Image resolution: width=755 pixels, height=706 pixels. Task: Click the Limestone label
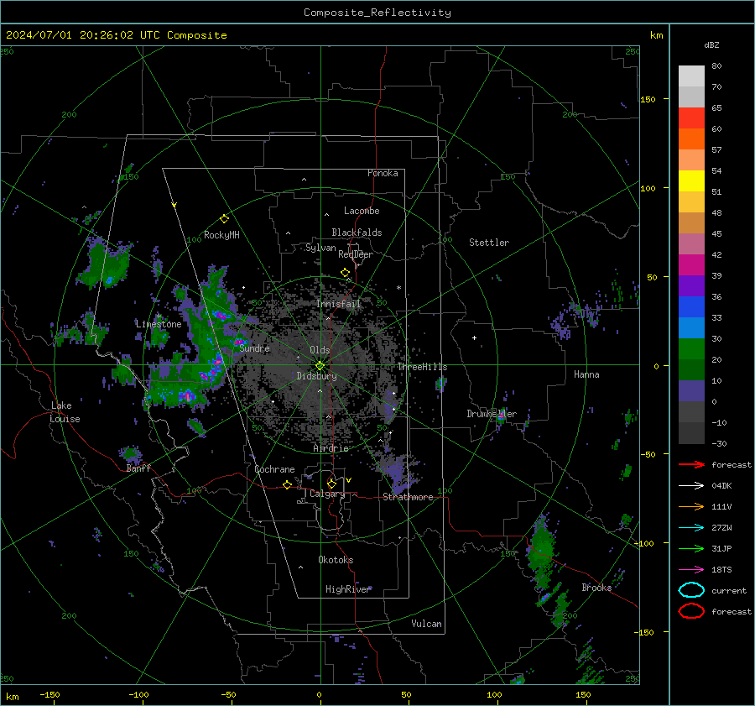coord(159,324)
